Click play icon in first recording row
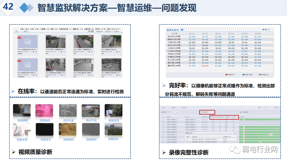This screenshot has height=162, width=287. 234,120
